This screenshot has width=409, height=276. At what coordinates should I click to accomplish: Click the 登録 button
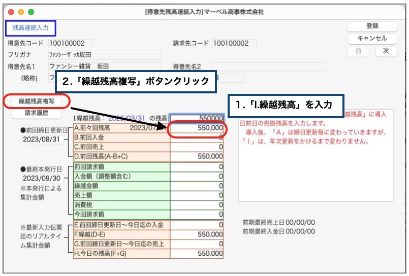[372, 26]
